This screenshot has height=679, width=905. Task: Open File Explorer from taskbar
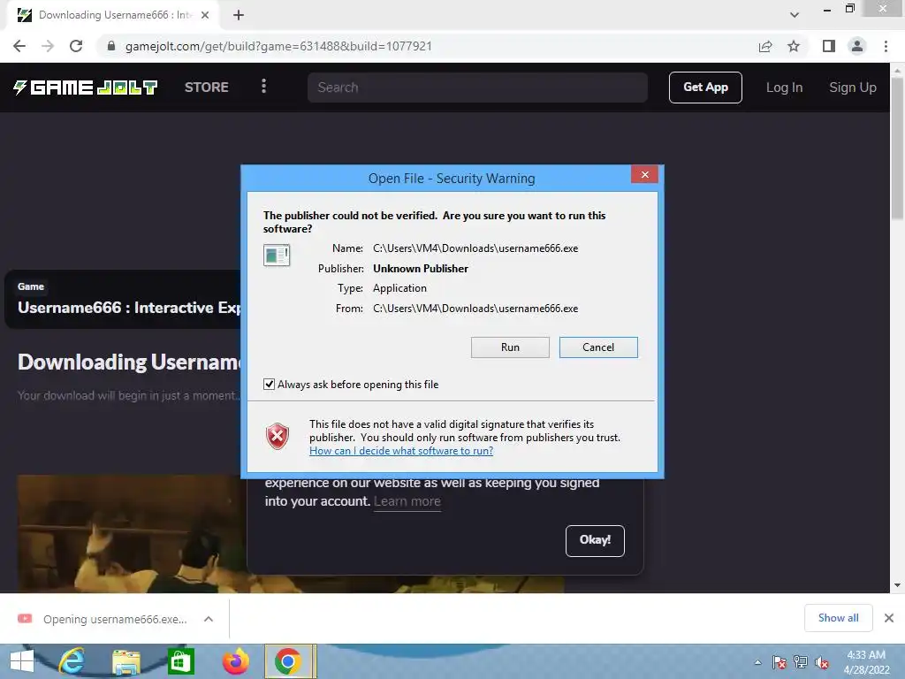tap(125, 661)
